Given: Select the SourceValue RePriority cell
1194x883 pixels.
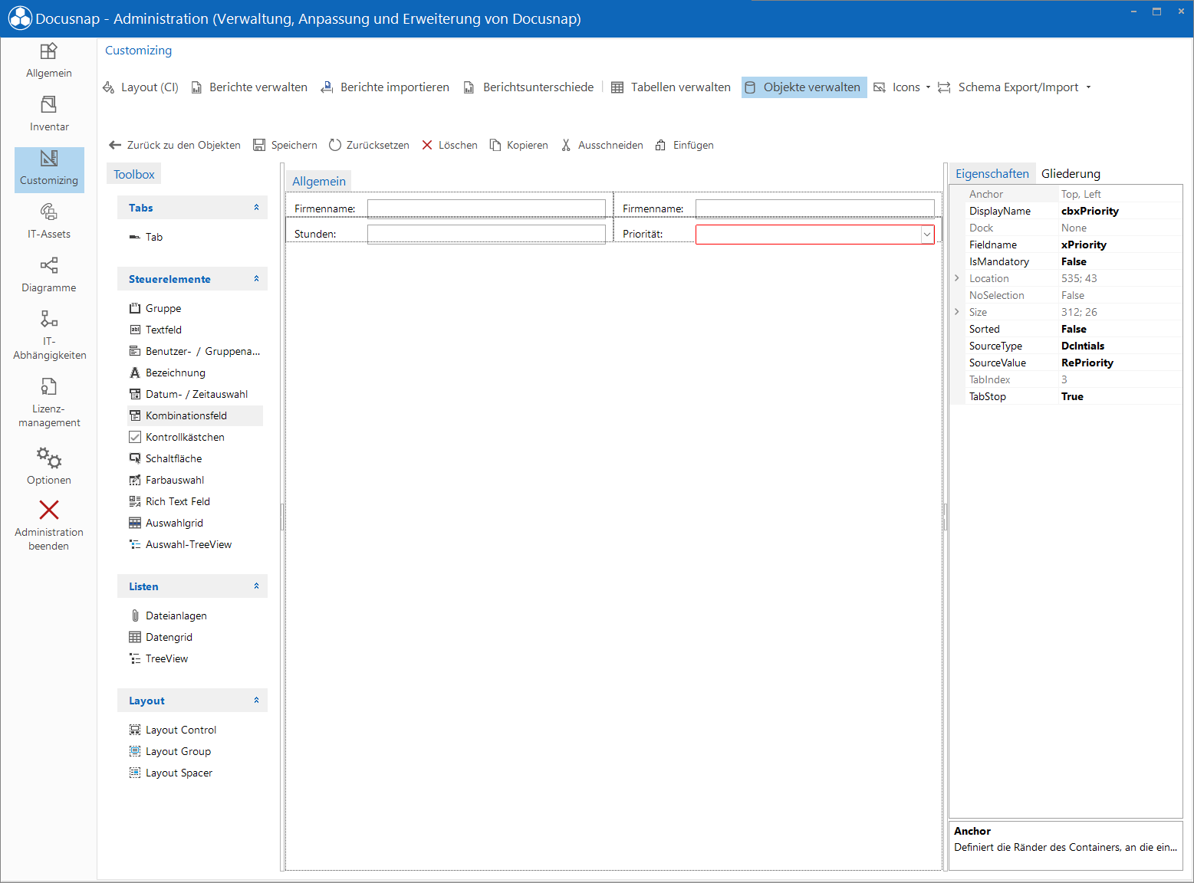Looking at the screenshot, I should coord(1120,363).
